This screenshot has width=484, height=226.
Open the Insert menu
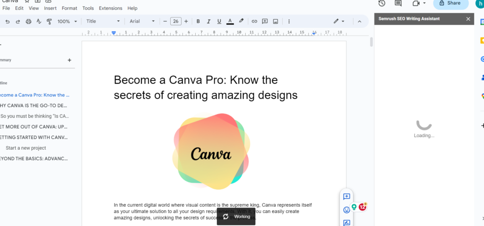click(x=50, y=8)
